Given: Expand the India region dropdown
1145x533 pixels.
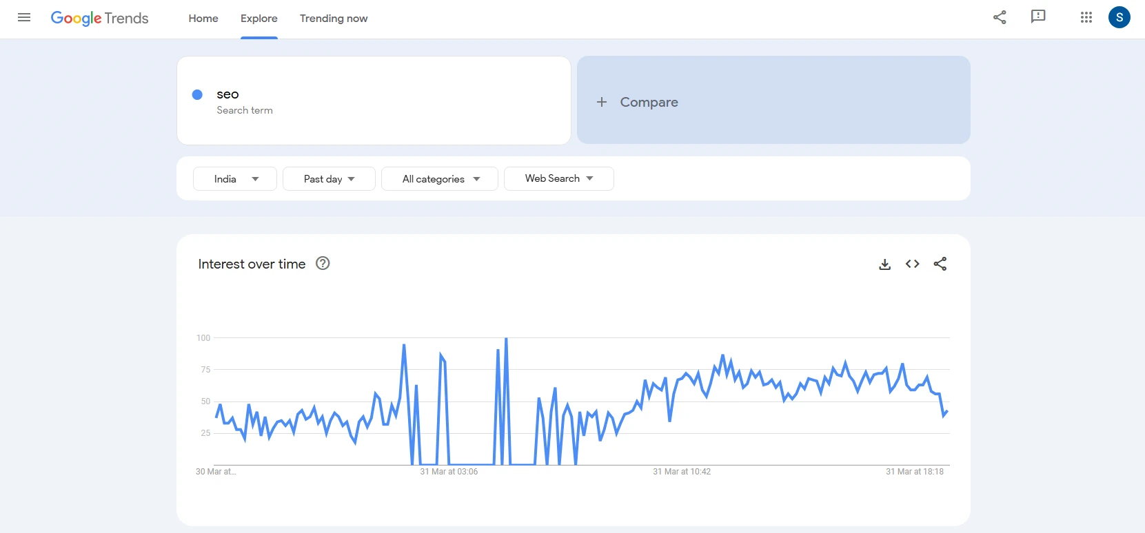Looking at the screenshot, I should tap(235, 179).
